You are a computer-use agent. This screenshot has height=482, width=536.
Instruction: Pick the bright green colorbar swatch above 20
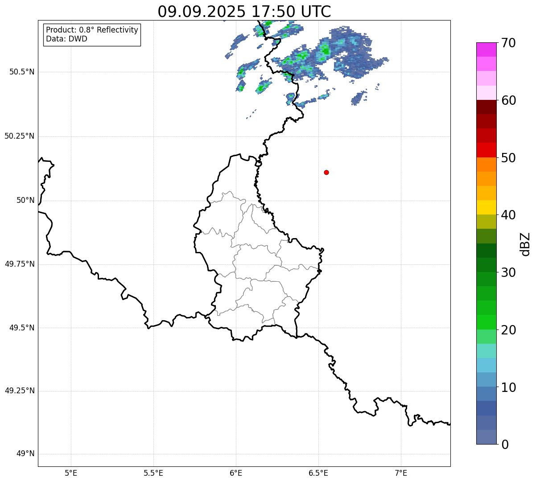487,322
